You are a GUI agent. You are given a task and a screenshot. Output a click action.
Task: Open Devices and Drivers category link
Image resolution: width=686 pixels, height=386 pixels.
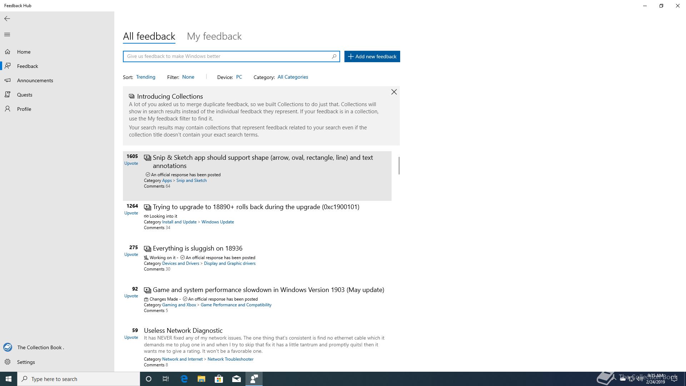[x=181, y=263]
